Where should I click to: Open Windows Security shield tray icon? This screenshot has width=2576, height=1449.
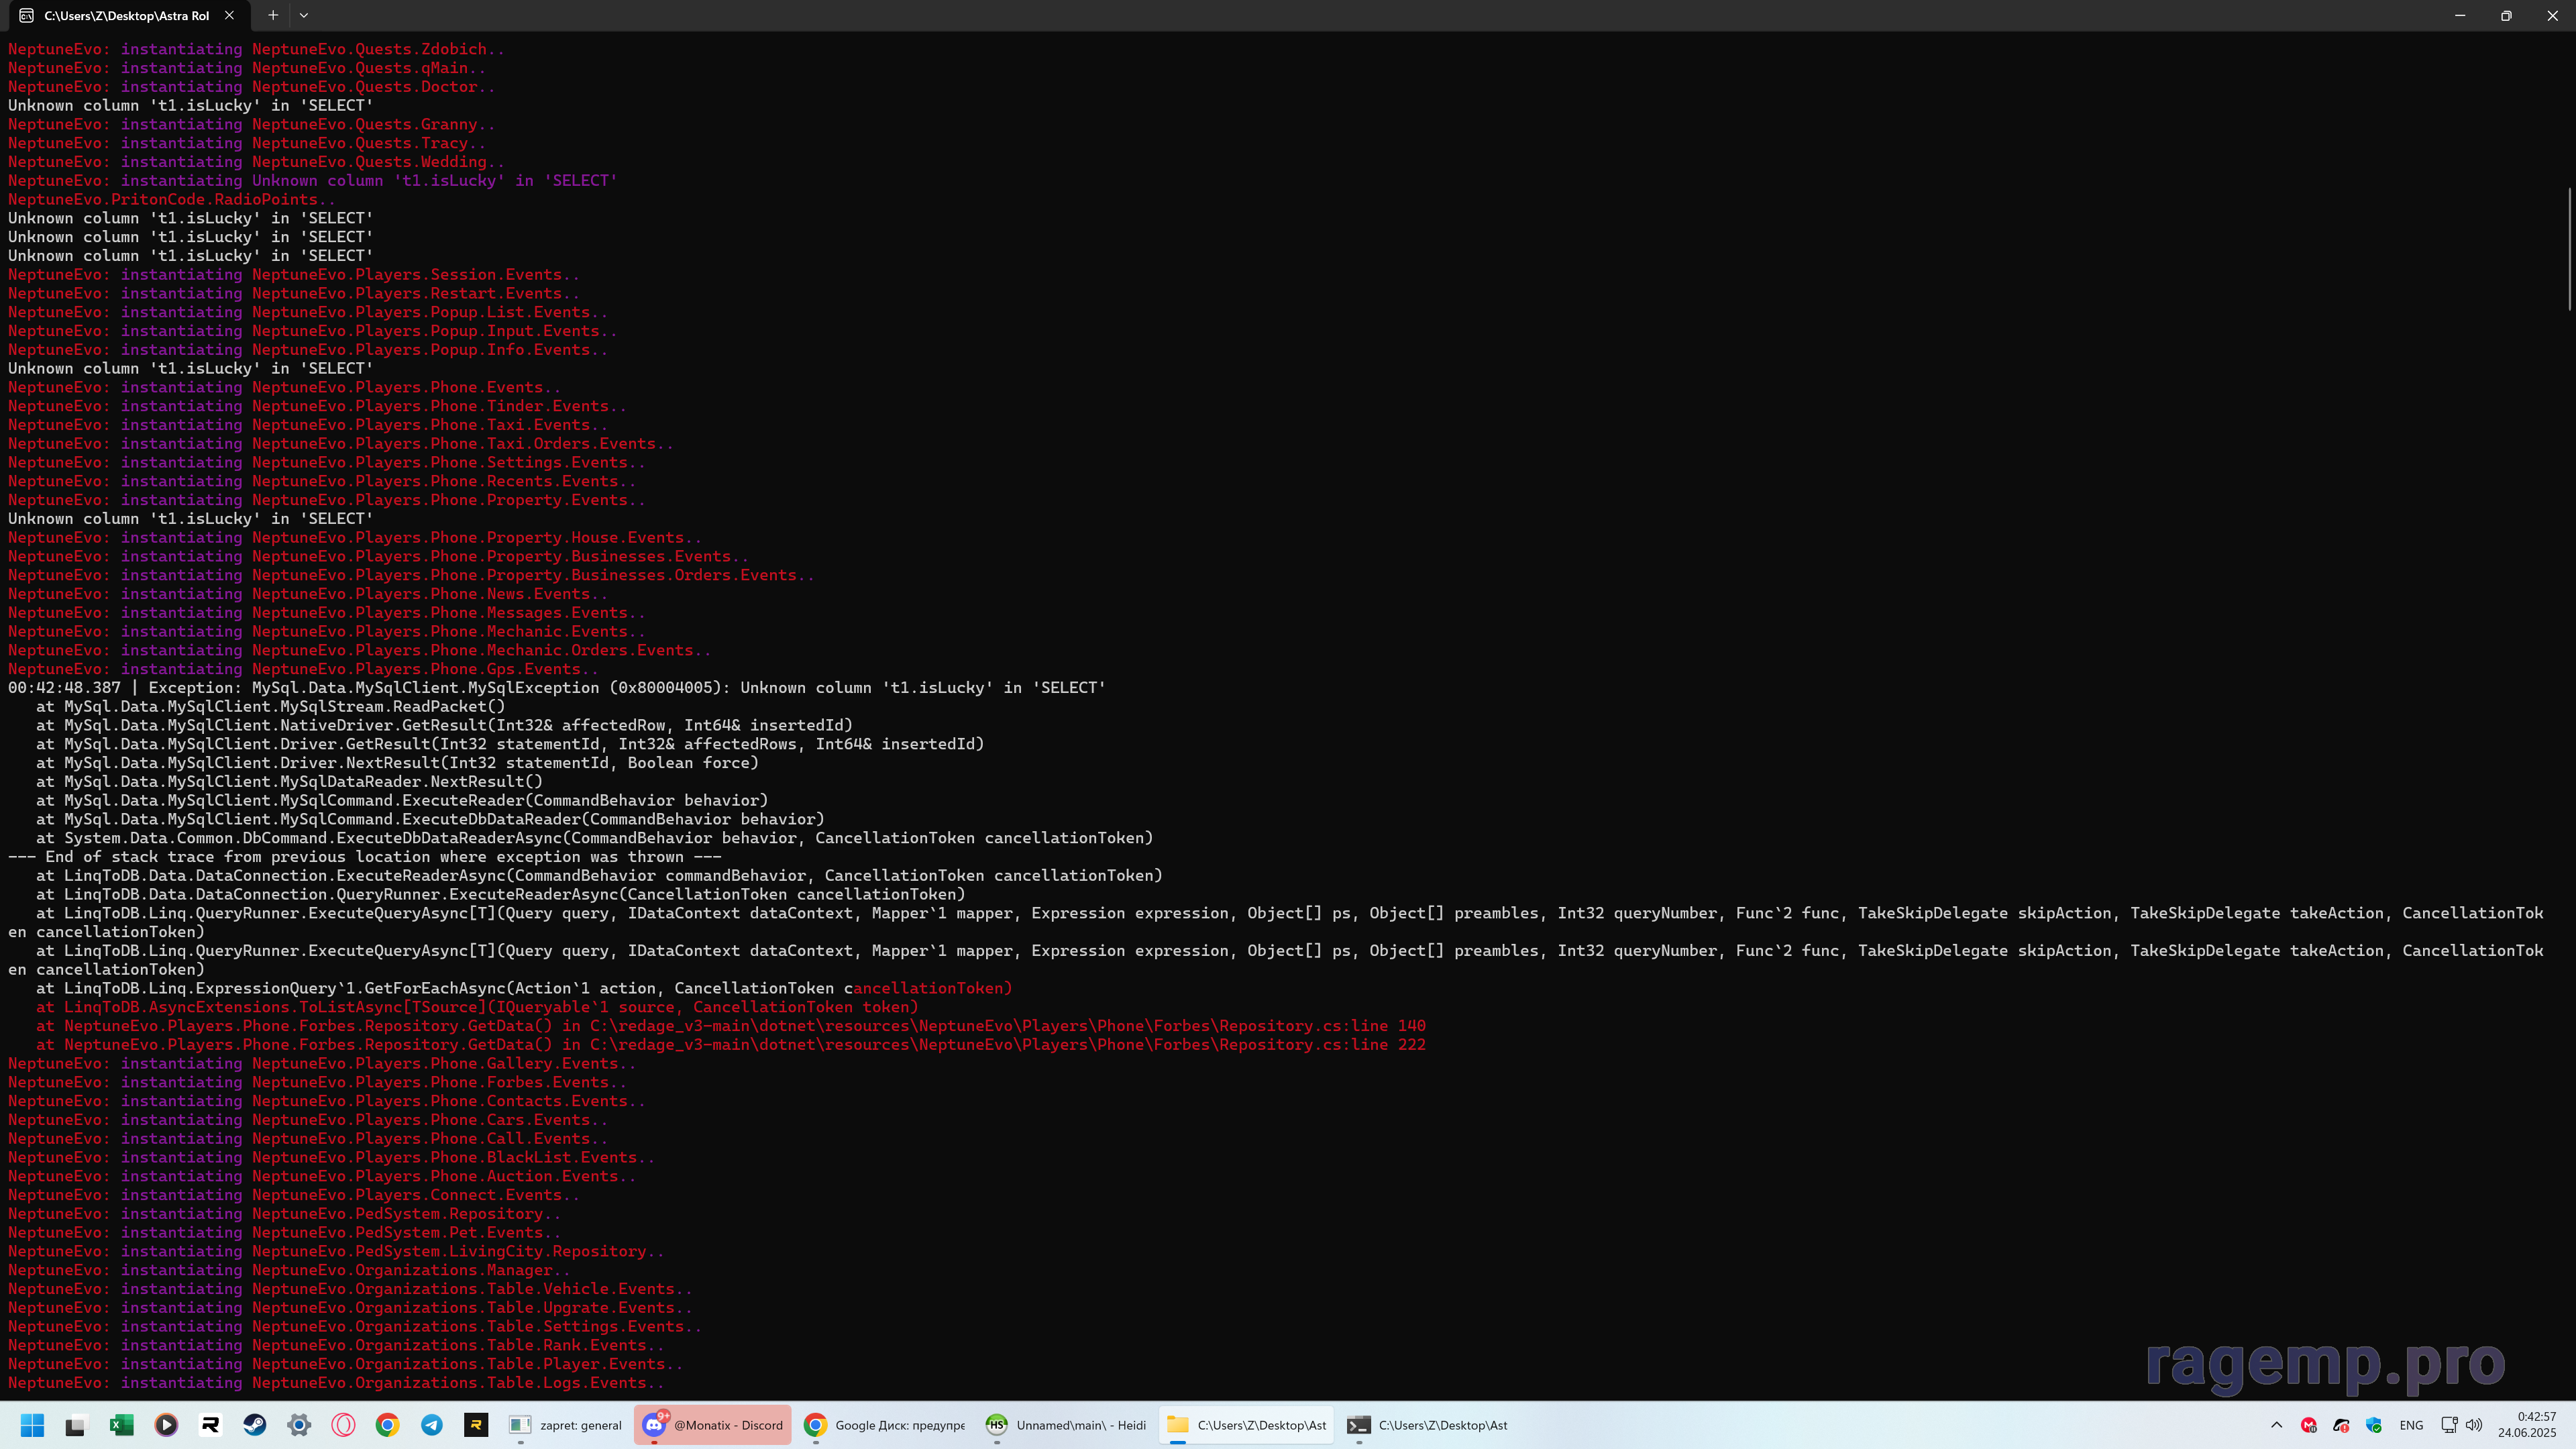(2373, 1425)
